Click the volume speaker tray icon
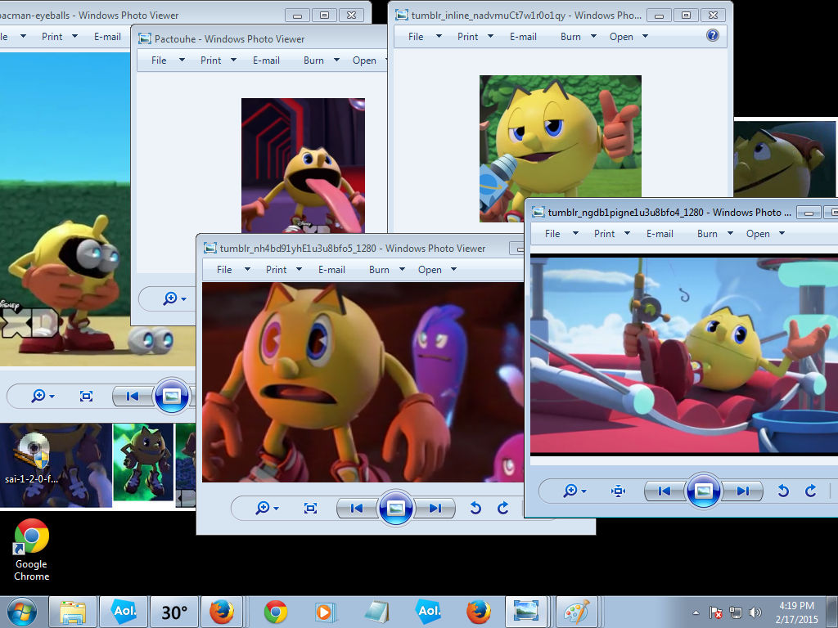 tap(755, 612)
